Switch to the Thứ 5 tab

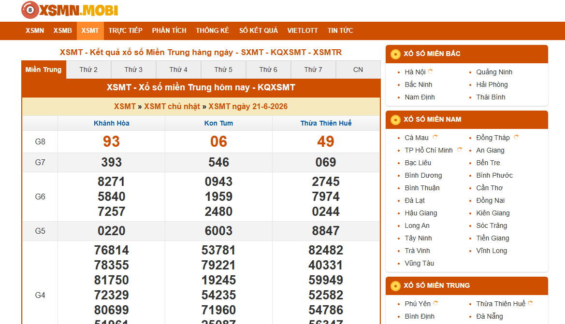223,70
